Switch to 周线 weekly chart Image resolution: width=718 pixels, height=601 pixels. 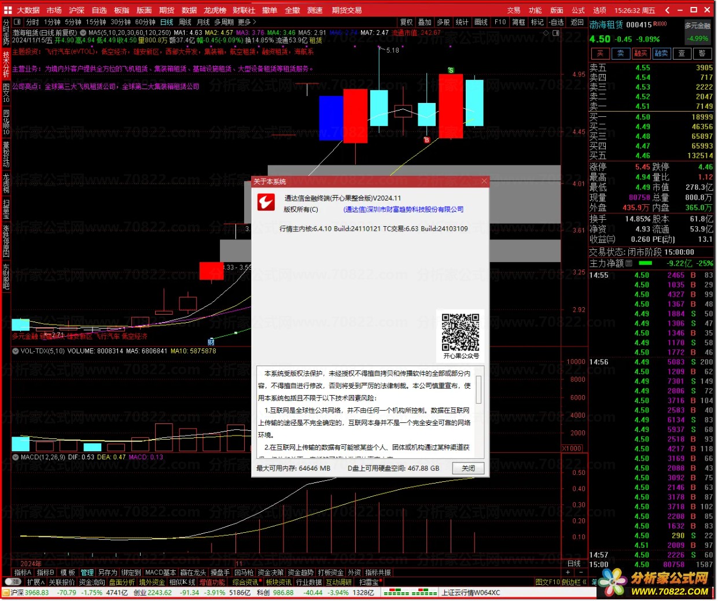(x=185, y=22)
